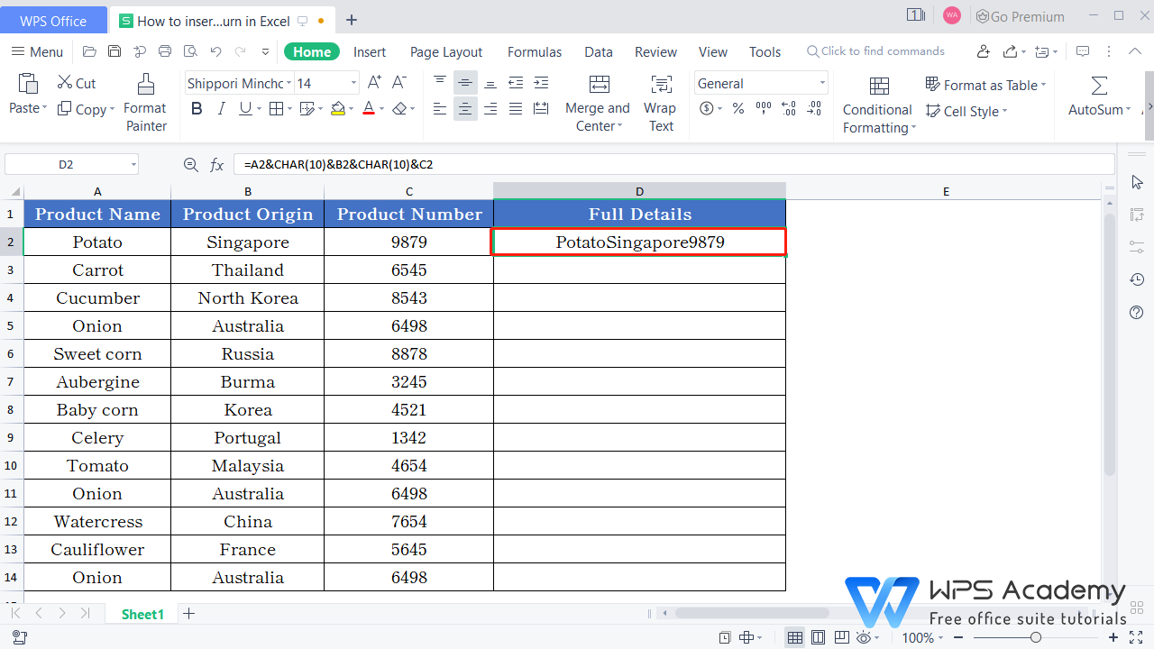The image size is (1154, 649).
Task: Open the Menu in WPS Office
Action: pyautogui.click(x=36, y=51)
